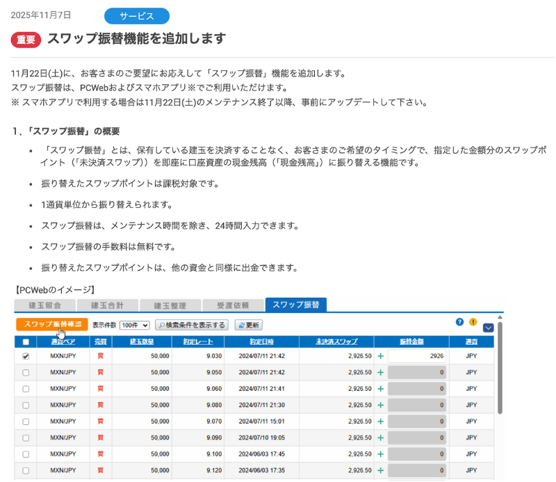Click the blue サービス category tag
Image resolution: width=556 pixels, height=482 pixels.
[x=137, y=16]
